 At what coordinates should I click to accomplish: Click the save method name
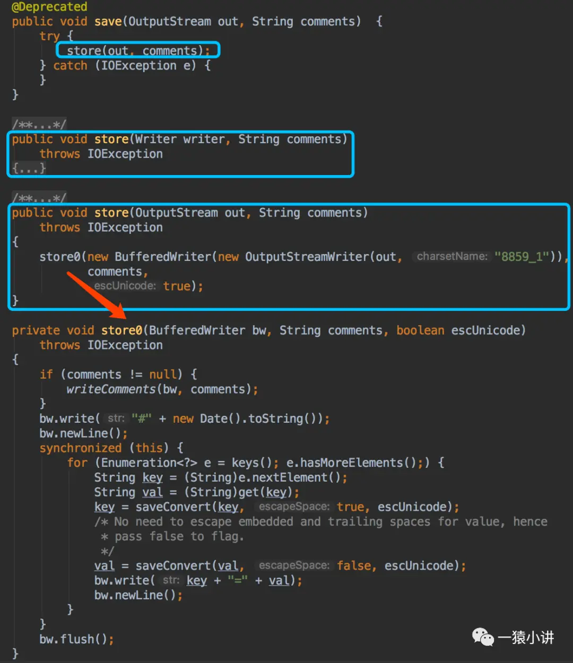point(108,22)
